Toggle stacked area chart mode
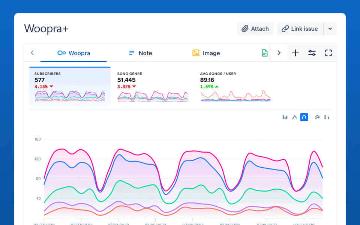The width and height of the screenshot is (360, 225). point(317,117)
